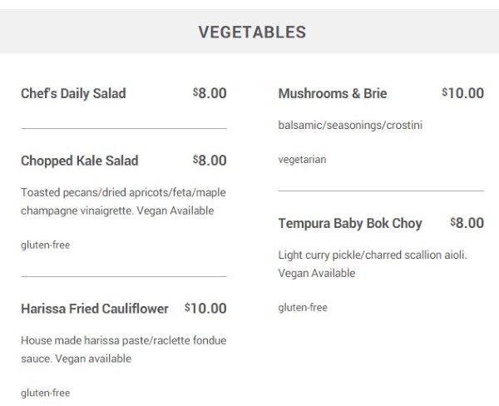Click the light curry pickle description text
The height and width of the screenshot is (406, 499).
373,264
